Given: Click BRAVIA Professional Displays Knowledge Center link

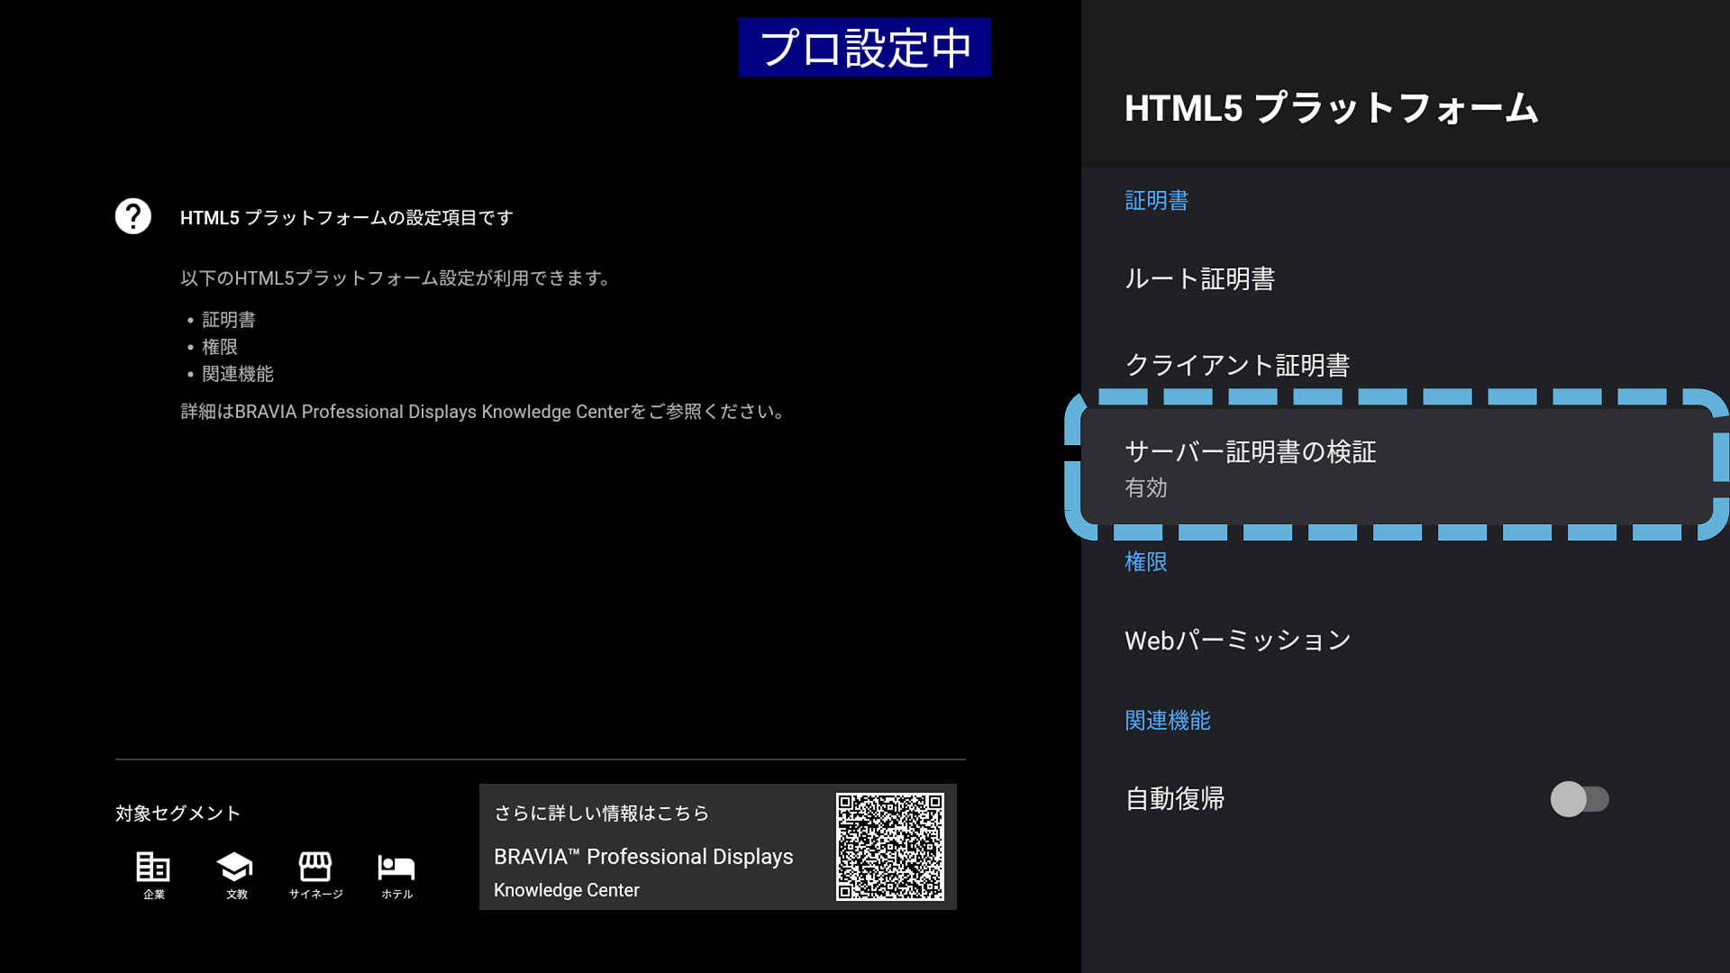Looking at the screenshot, I should (x=642, y=857).
